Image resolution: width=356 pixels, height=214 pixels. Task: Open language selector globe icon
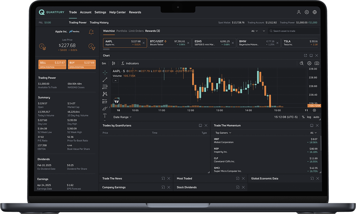(315, 12)
